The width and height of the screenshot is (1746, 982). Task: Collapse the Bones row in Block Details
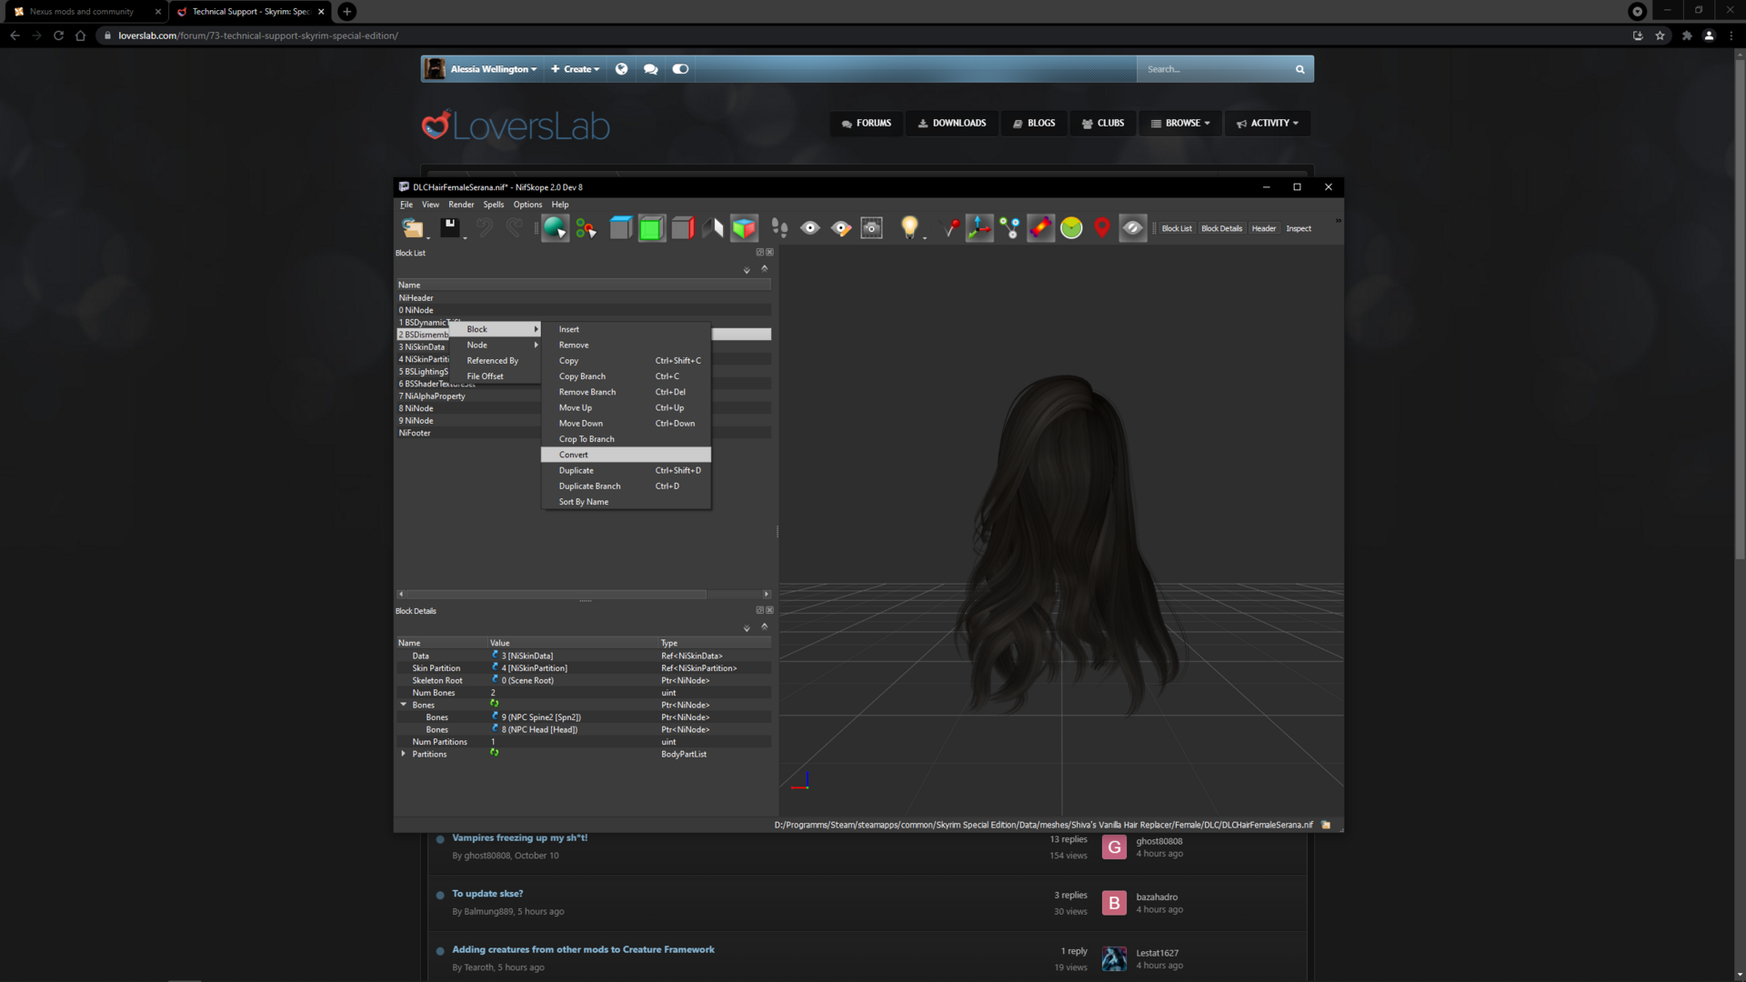[x=404, y=705]
